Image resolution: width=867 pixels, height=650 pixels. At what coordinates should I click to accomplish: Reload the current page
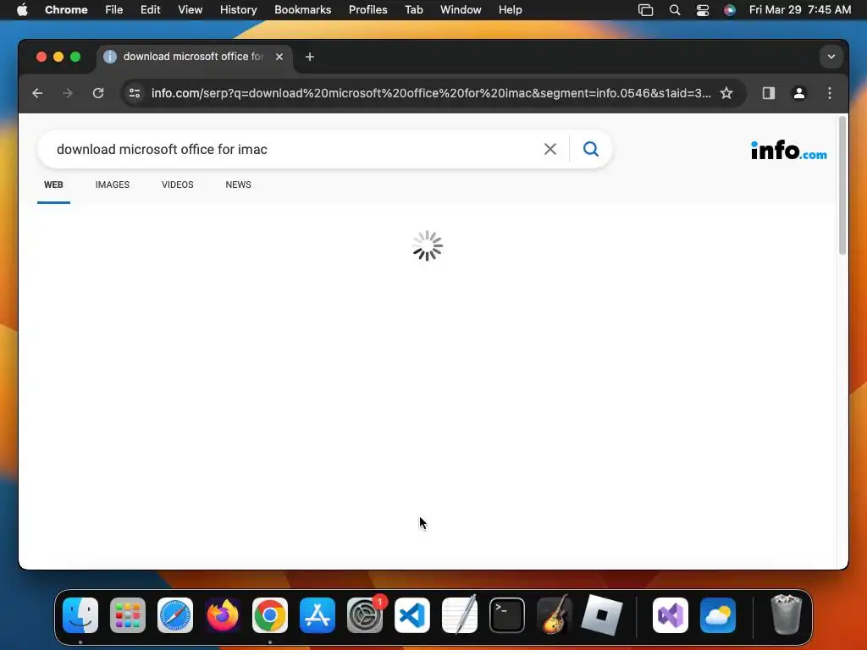point(98,93)
